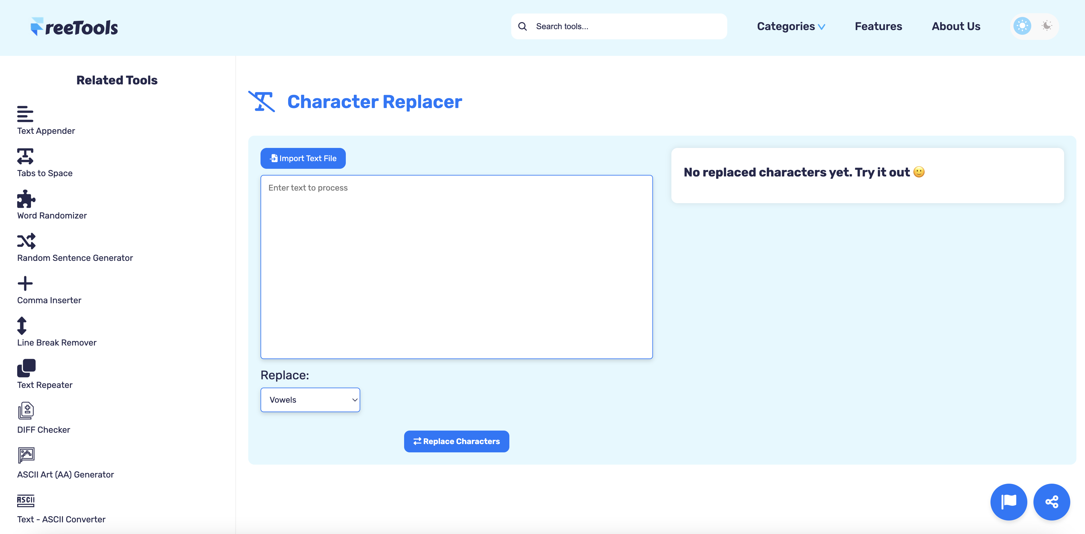Click the Comma Inserter plus icon
The image size is (1085, 534).
point(25,284)
